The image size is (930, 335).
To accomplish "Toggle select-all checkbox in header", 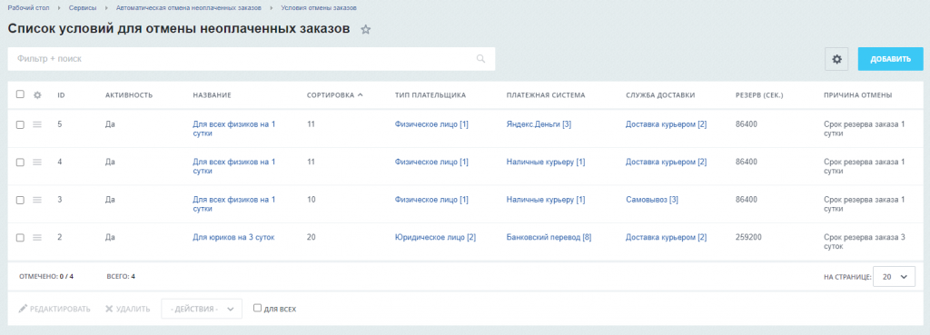I will (20, 94).
